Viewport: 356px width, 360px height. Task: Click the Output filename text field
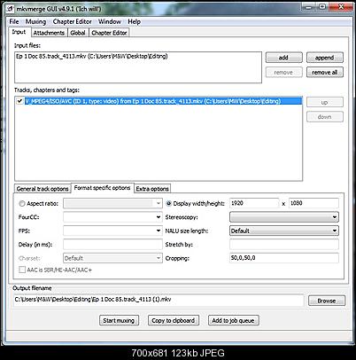click(x=159, y=300)
